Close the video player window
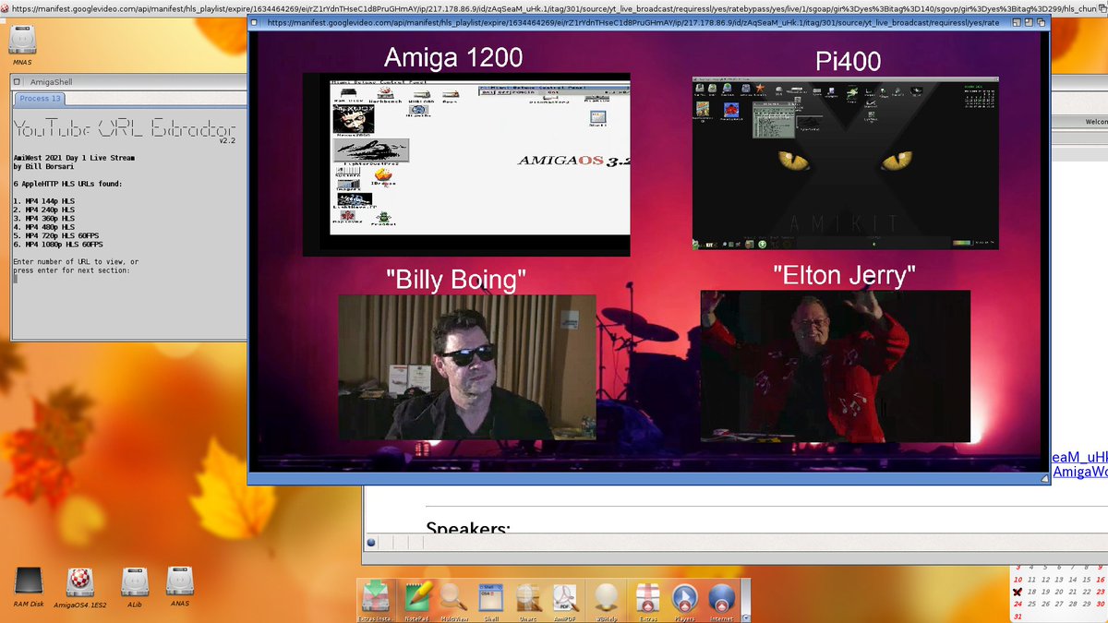1108x623 pixels. [x=254, y=22]
